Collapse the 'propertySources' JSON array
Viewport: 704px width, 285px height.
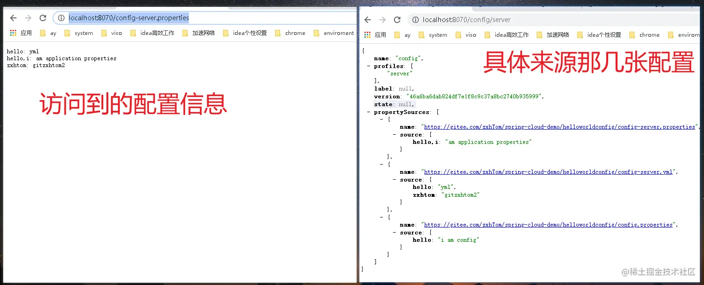[x=369, y=112]
